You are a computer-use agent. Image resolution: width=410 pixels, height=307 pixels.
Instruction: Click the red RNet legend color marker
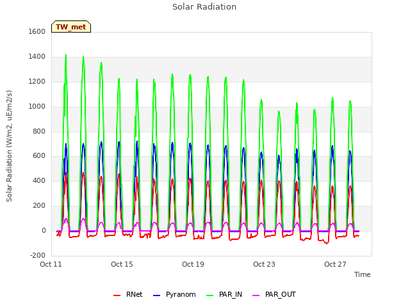coord(117,295)
